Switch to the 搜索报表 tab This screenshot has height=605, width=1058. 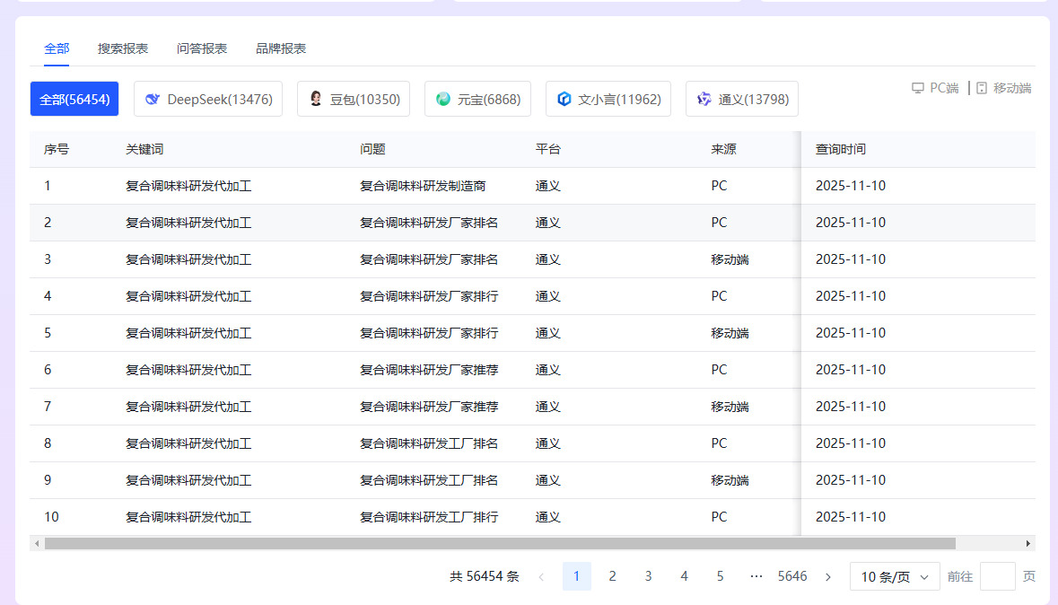click(122, 48)
